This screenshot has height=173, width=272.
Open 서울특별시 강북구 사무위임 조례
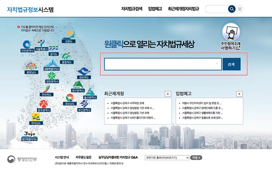127,103
